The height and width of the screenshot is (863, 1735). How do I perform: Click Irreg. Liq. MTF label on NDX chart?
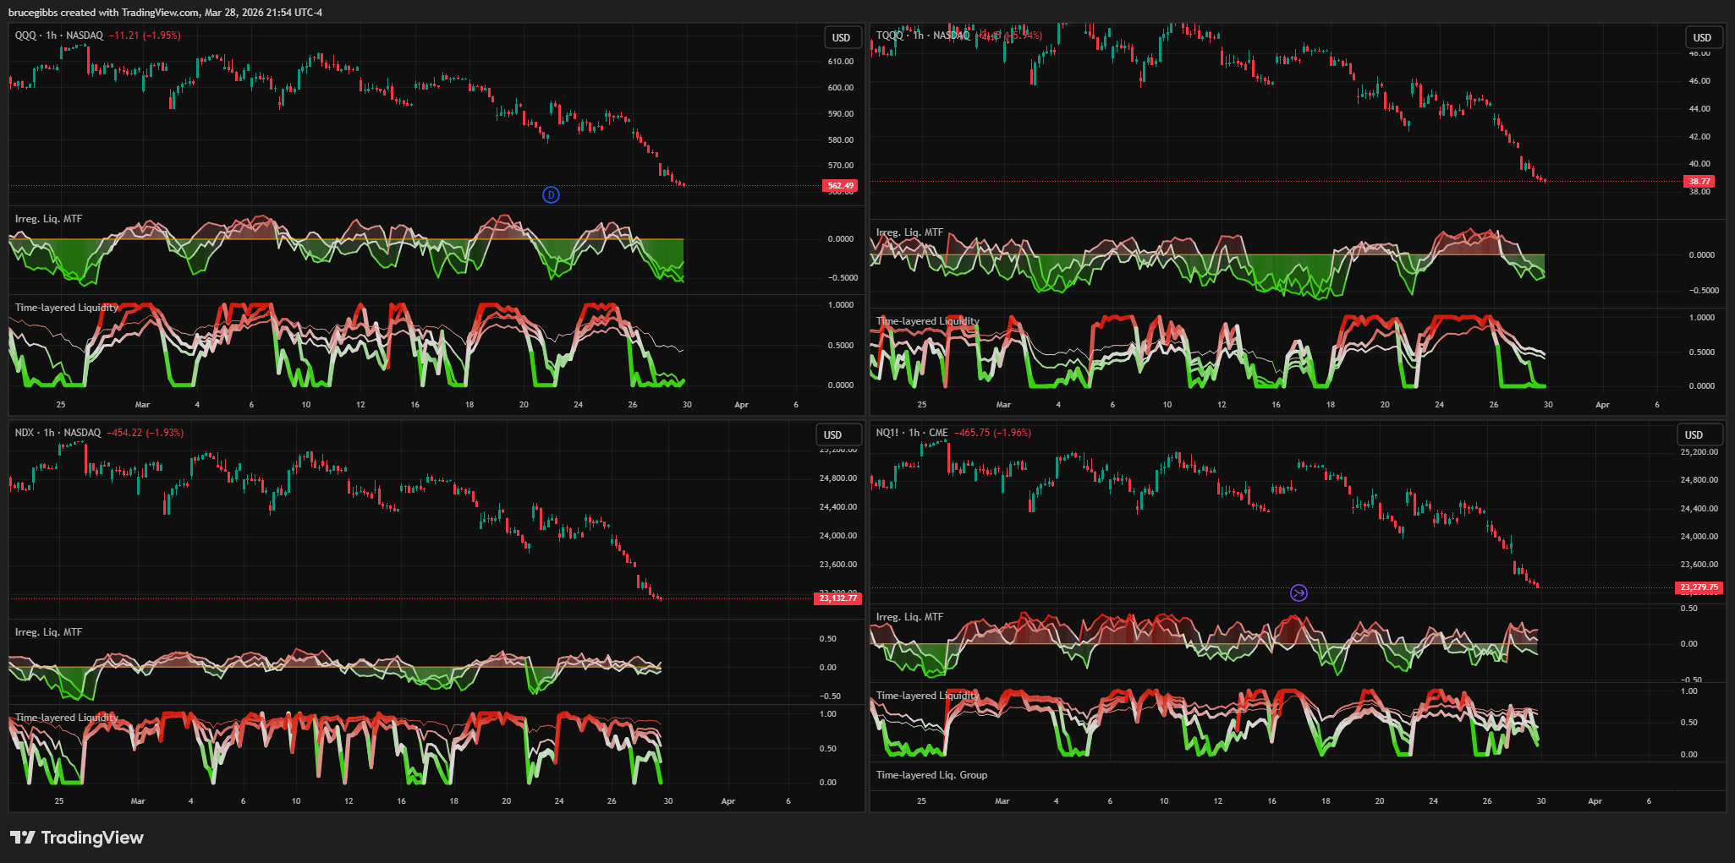coord(48,632)
